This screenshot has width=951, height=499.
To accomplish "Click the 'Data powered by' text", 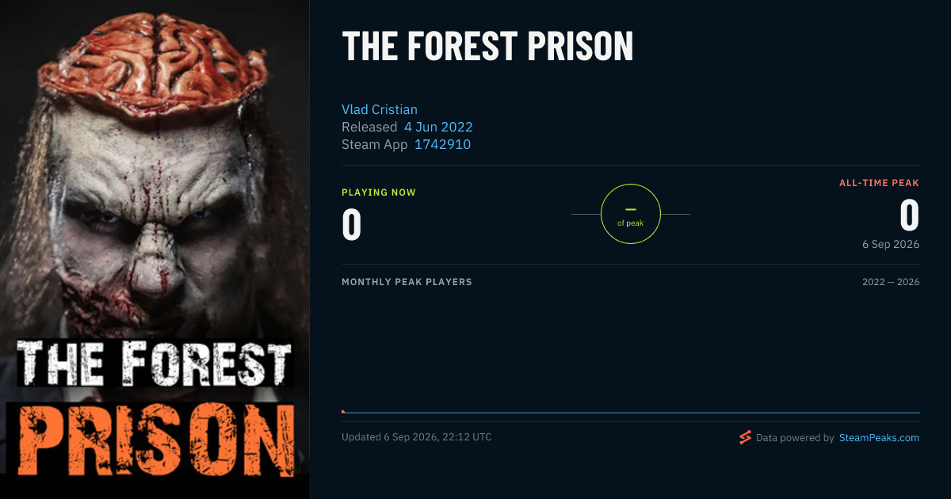I will 795,437.
